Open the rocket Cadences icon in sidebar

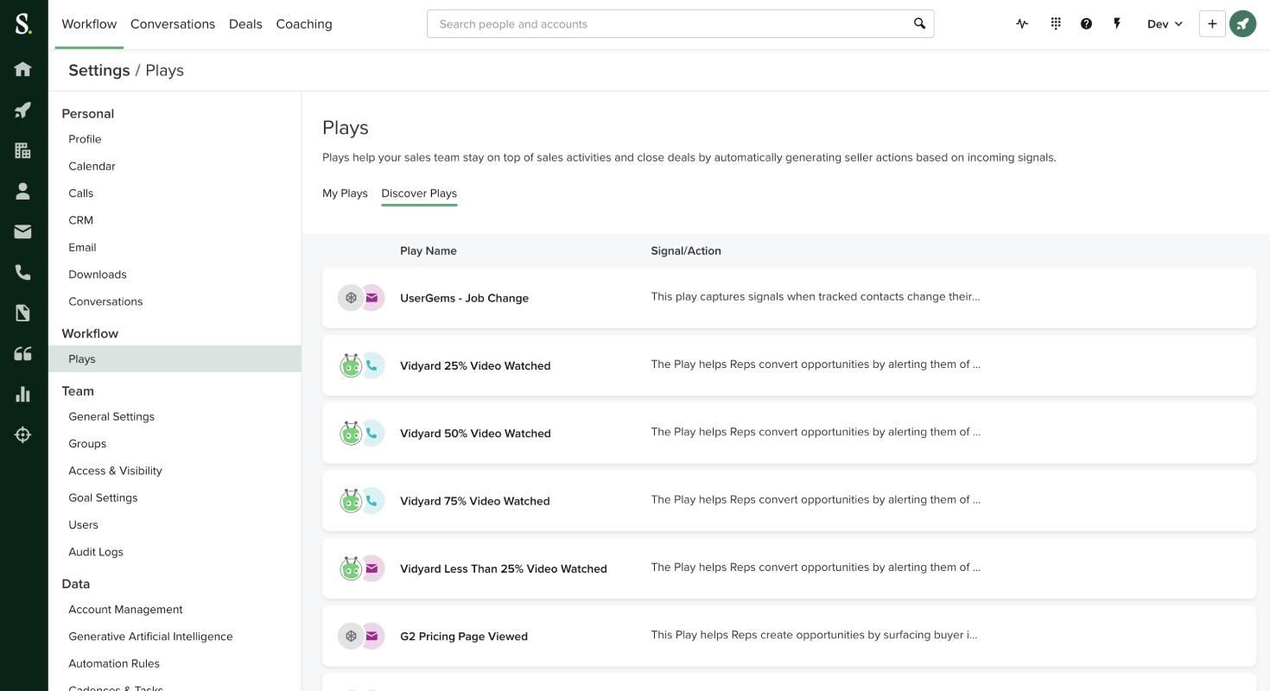coord(23,110)
